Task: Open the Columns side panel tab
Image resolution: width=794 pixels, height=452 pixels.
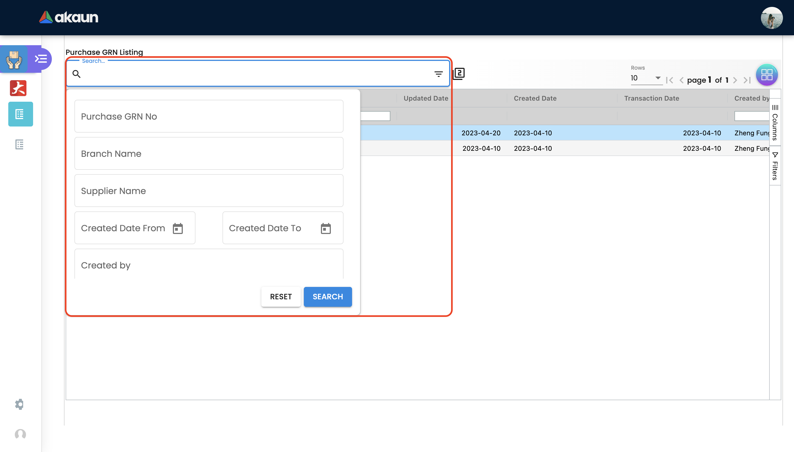Action: coord(775,123)
